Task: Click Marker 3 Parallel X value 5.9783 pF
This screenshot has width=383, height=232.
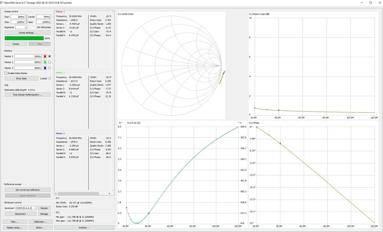Action: 74,157
